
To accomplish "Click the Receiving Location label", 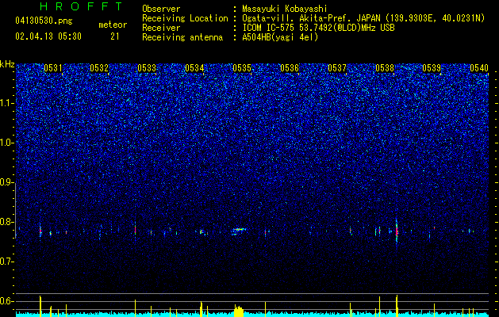I will 185,18.
